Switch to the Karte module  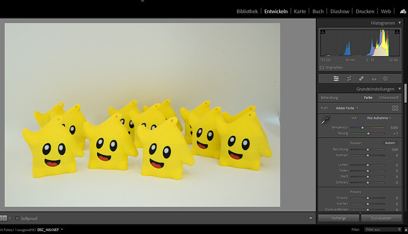point(300,11)
